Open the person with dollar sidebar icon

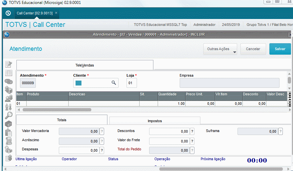click(x=9, y=98)
